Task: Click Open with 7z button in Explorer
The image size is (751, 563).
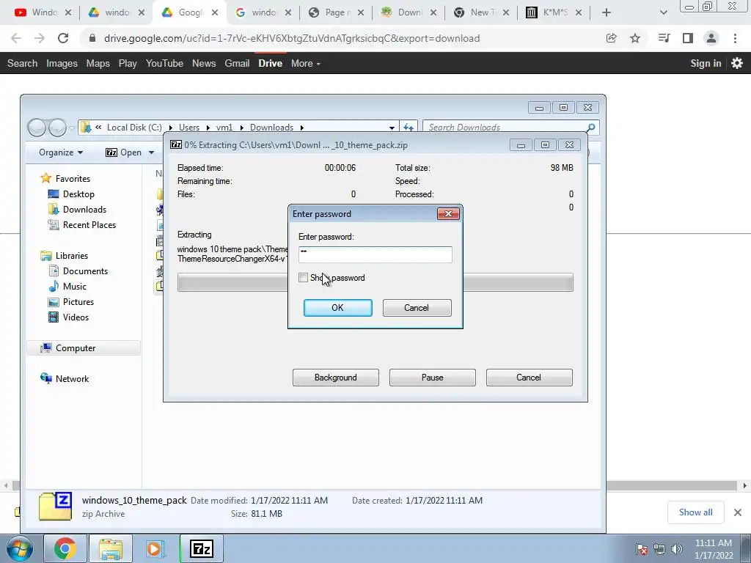Action: (124, 152)
